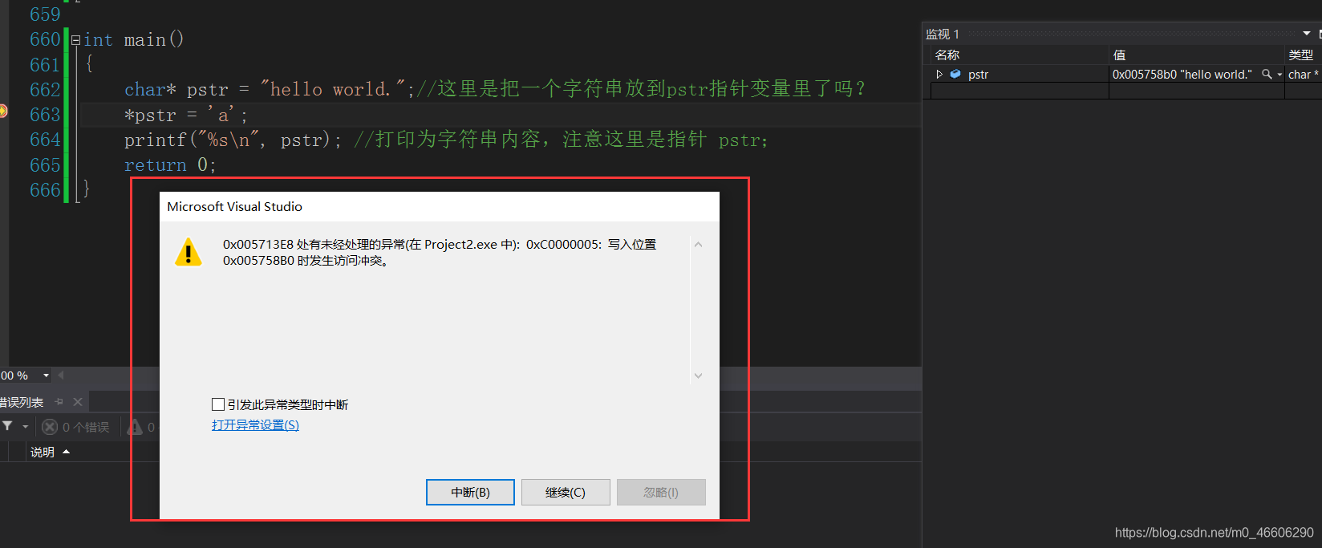This screenshot has width=1322, height=548.
Task: Close the 错误列表 panel tab
Action: (x=78, y=402)
